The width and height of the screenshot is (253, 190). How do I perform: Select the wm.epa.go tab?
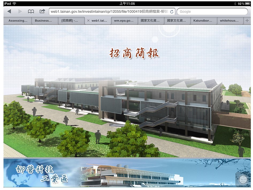[124, 21]
